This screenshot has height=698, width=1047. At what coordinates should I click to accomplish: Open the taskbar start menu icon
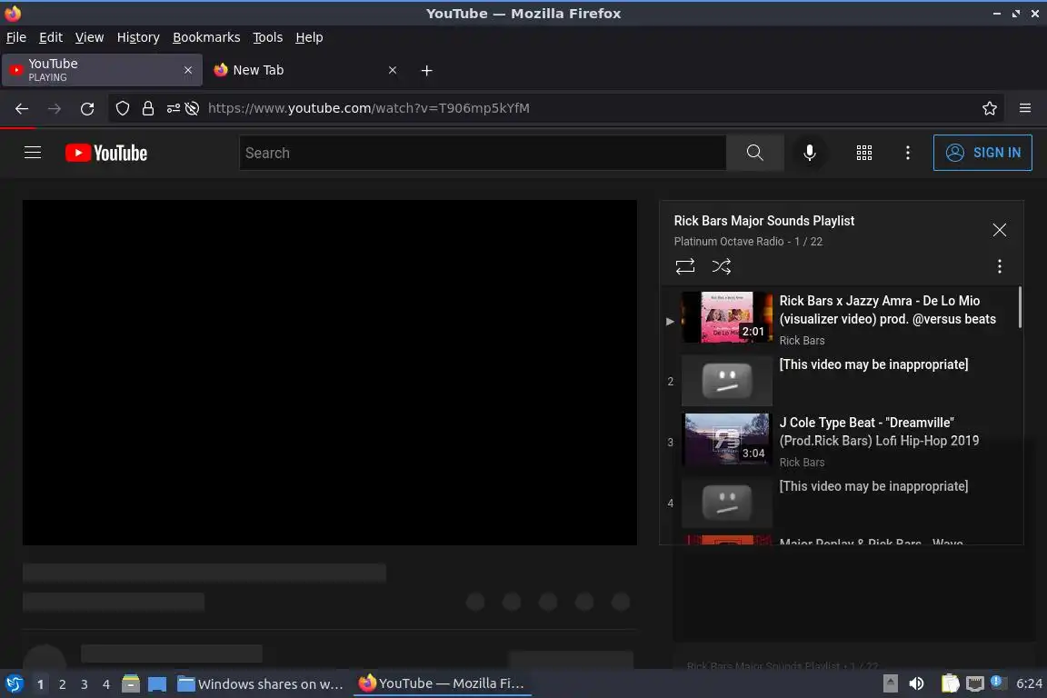14,684
